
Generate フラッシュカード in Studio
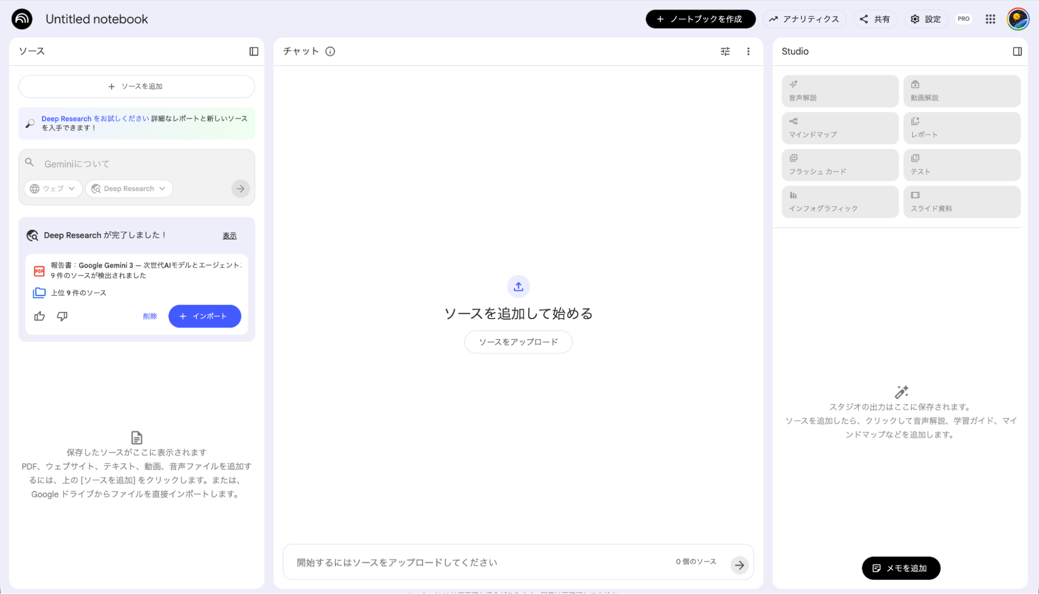point(839,165)
